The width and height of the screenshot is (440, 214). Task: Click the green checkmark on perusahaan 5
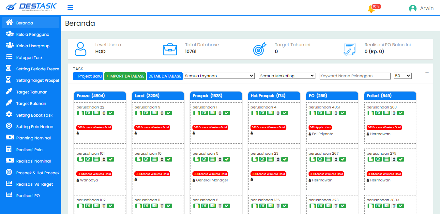[227, 159]
